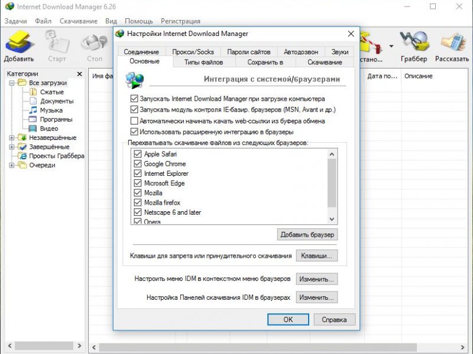Viewport: 473px width, 354px height.
Task: Switch to the Соединение tab
Action: tap(141, 52)
